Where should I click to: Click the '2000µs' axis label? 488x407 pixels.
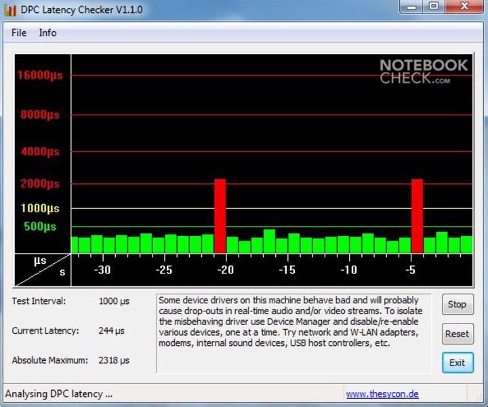(x=40, y=184)
